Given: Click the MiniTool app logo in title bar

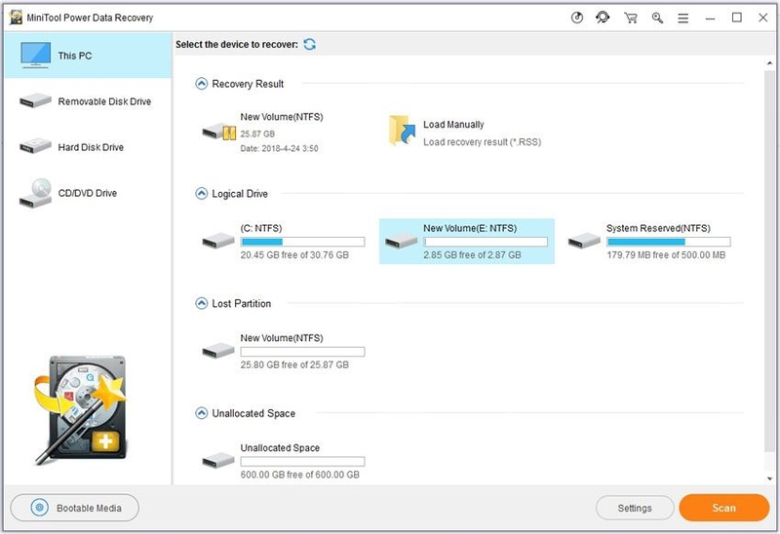Looking at the screenshot, I should tap(16, 18).
